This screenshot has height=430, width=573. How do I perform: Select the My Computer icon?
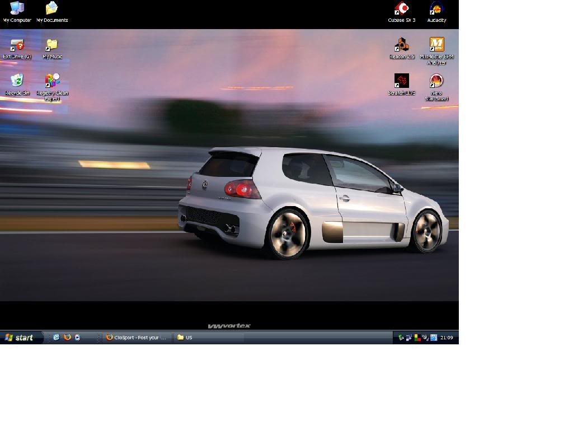point(17,9)
